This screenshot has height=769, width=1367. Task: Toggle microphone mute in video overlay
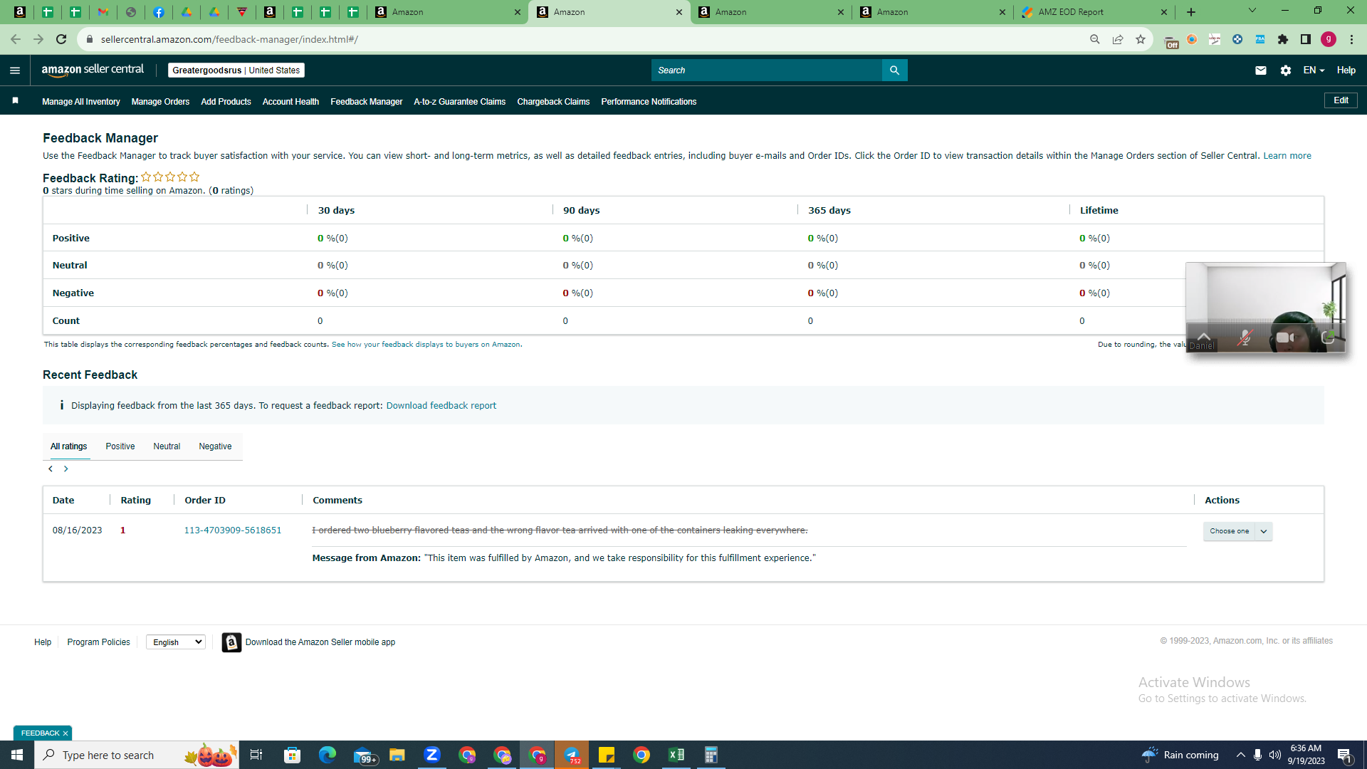click(1245, 338)
